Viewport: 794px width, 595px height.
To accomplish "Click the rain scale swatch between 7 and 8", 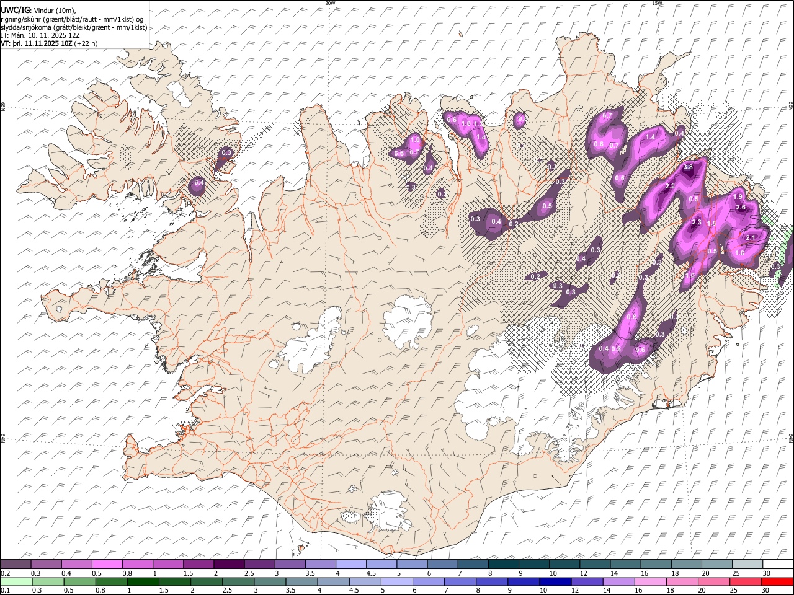I will tap(460, 581).
